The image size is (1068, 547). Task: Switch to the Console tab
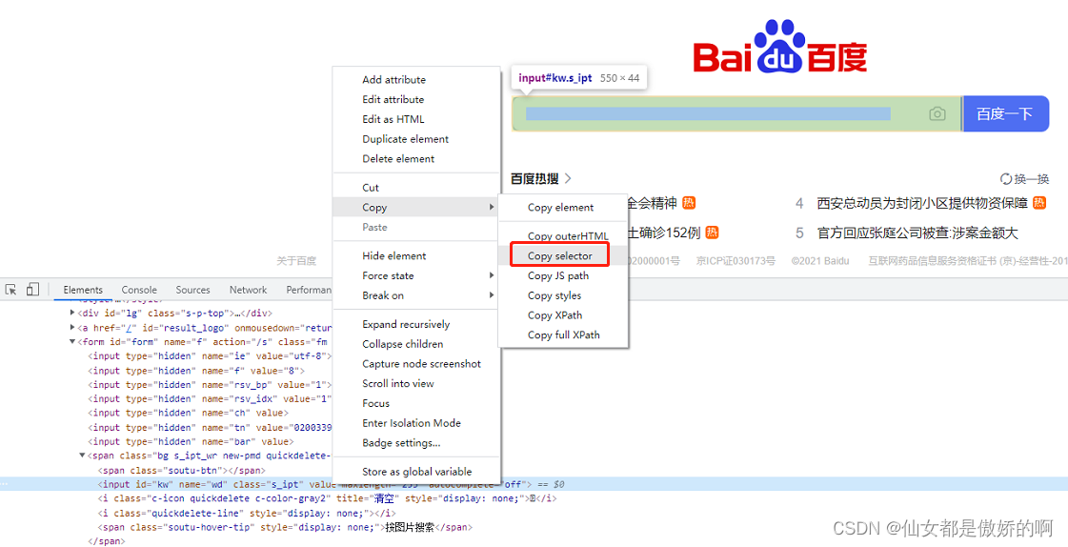coord(139,290)
